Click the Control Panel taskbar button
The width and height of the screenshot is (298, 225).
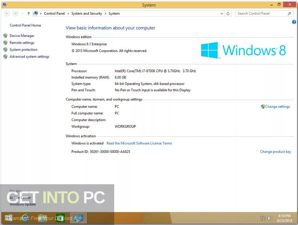coord(78,218)
